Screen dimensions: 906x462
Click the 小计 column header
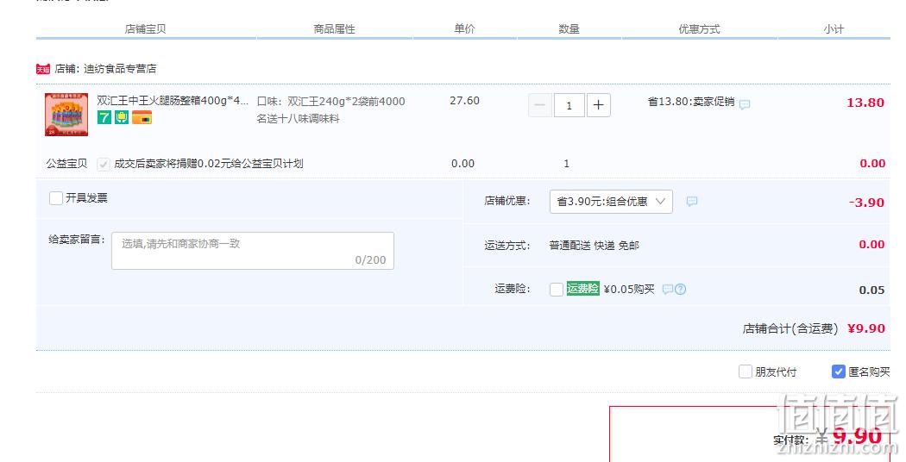click(834, 29)
